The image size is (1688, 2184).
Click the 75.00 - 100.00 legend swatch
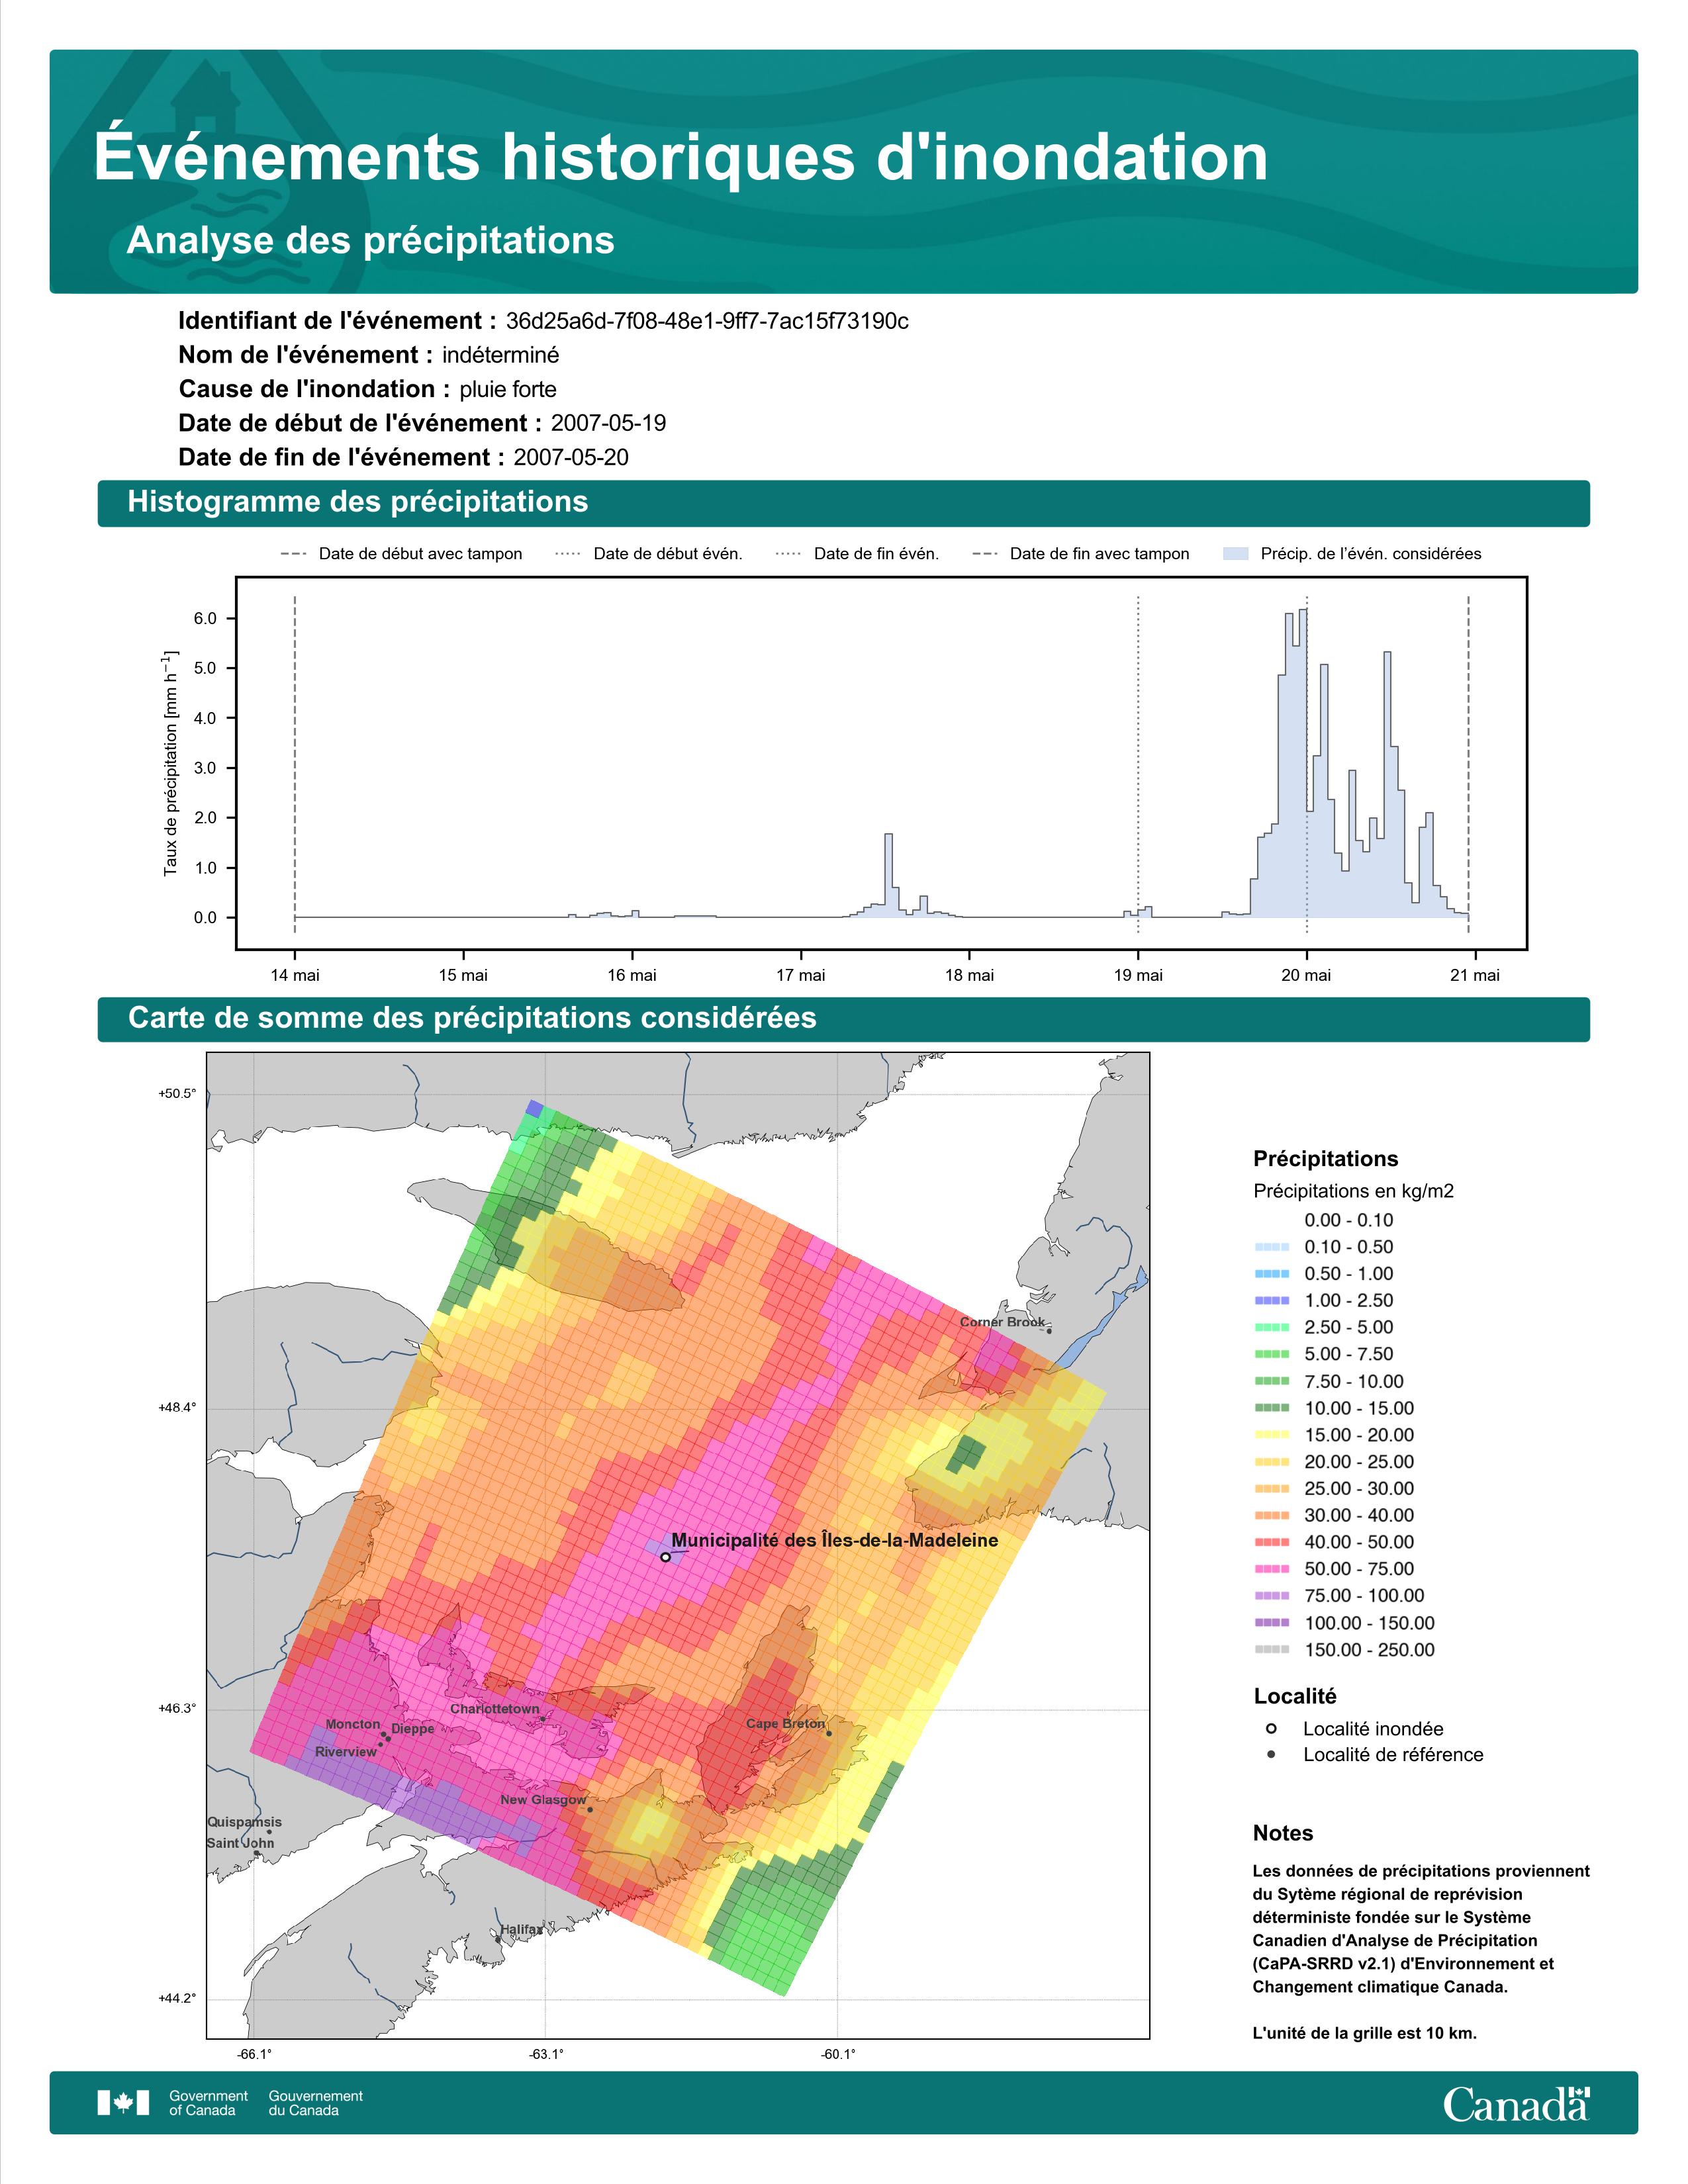(x=1271, y=1596)
